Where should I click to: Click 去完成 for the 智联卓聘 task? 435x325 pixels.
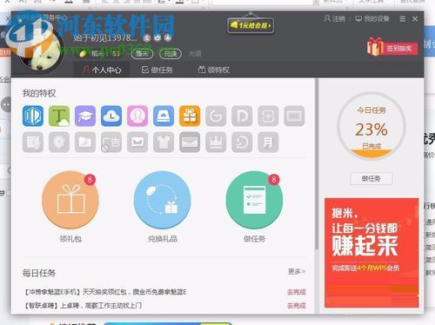click(x=297, y=305)
